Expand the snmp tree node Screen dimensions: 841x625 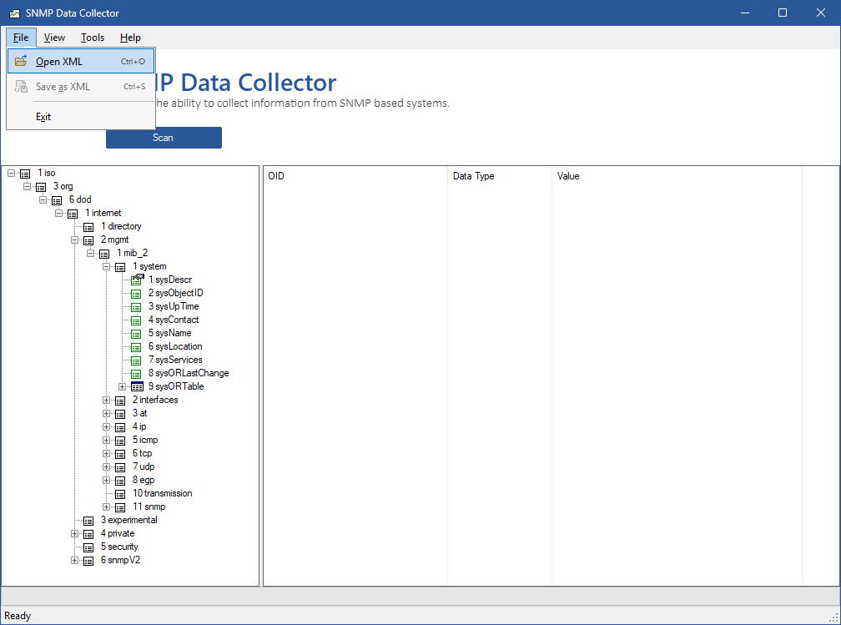coord(107,507)
